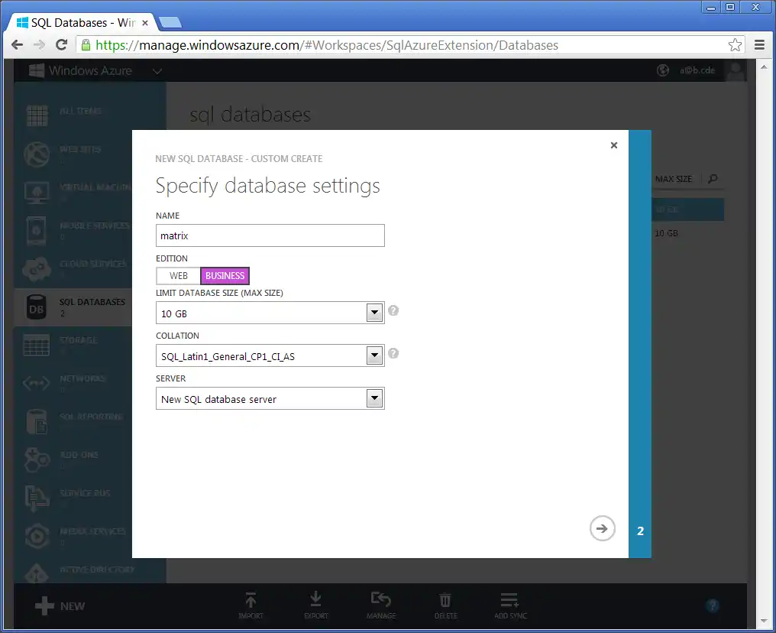Close the SQL Databases browser tab
Screen dimensions: 776x633
tap(145, 23)
